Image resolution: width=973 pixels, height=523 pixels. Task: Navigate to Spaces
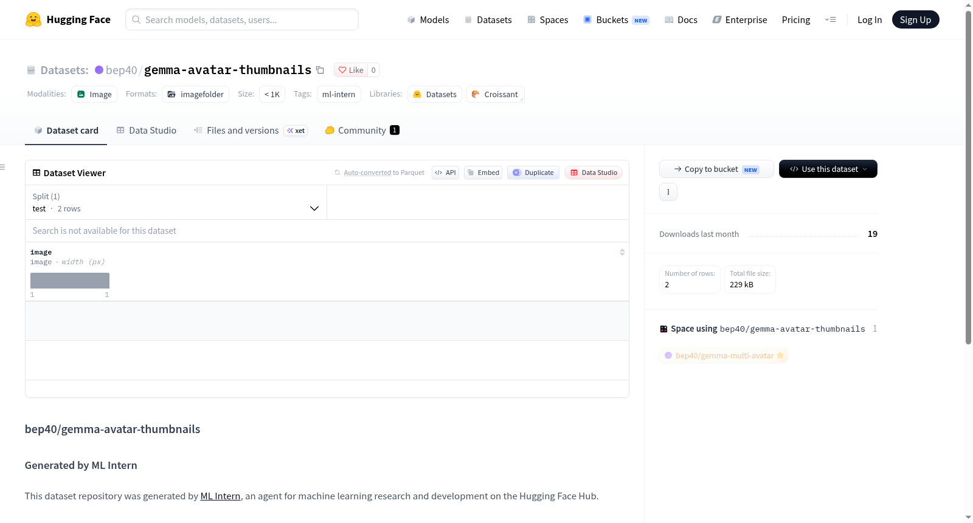(548, 19)
